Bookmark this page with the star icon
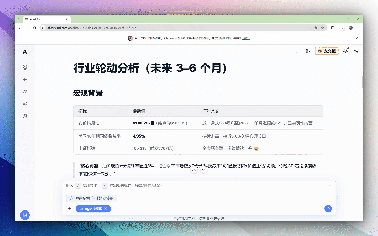Screen dimensions: 378x236 (x=323, y=28)
